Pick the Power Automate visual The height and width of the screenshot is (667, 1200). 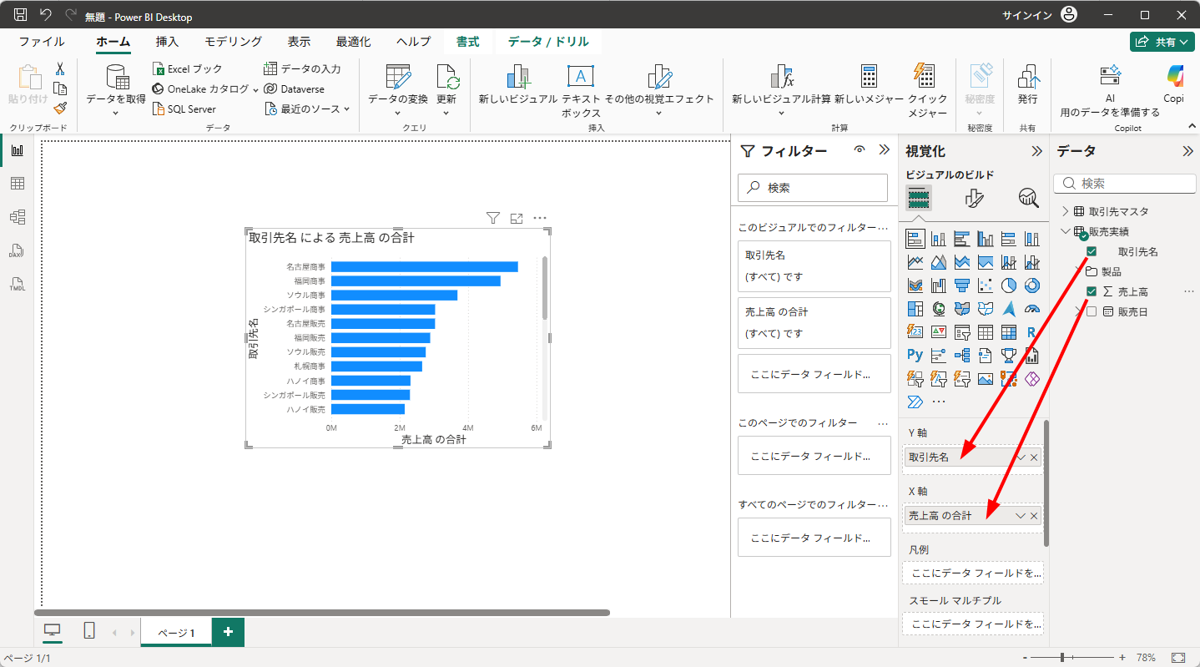click(x=915, y=402)
